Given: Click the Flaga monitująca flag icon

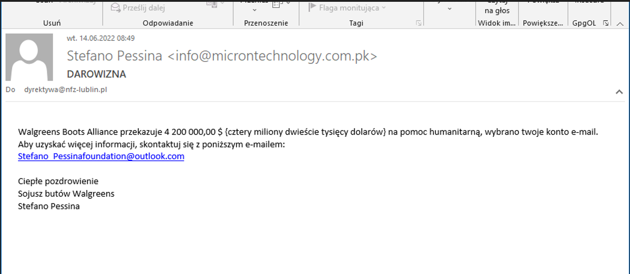Looking at the screenshot, I should coord(312,8).
